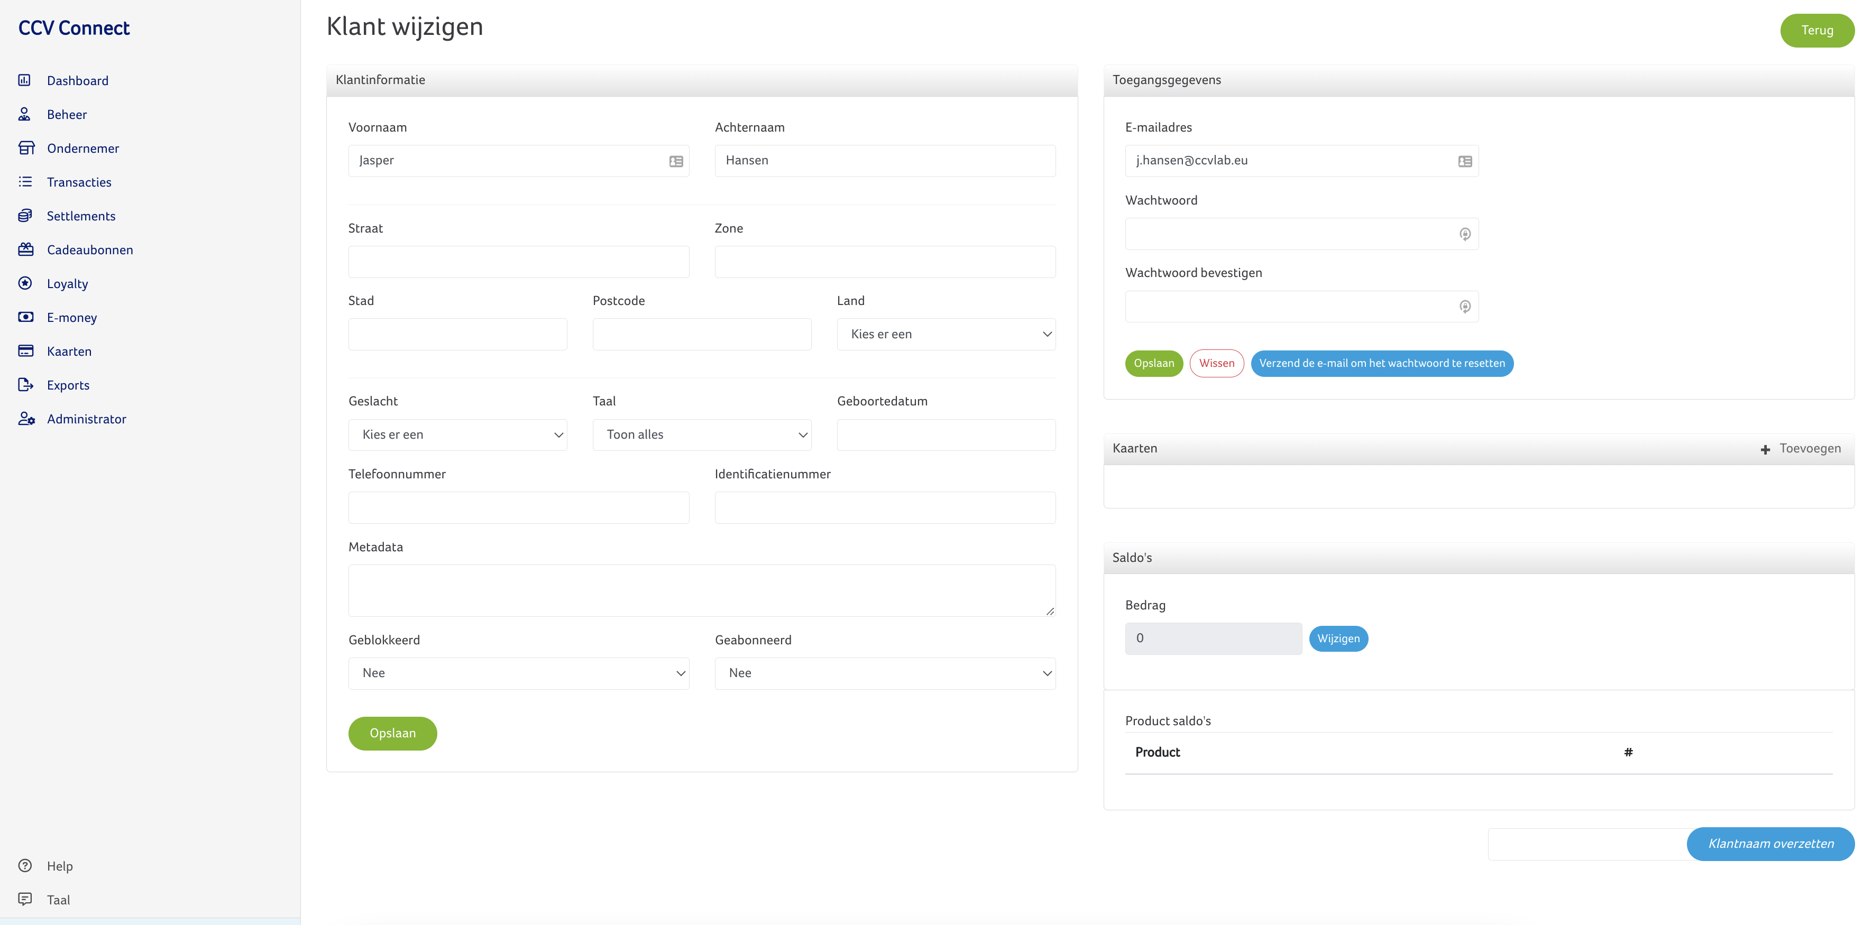The height and width of the screenshot is (925, 1872).
Task: Click the Exports icon in the sidebar
Action: [26, 384]
